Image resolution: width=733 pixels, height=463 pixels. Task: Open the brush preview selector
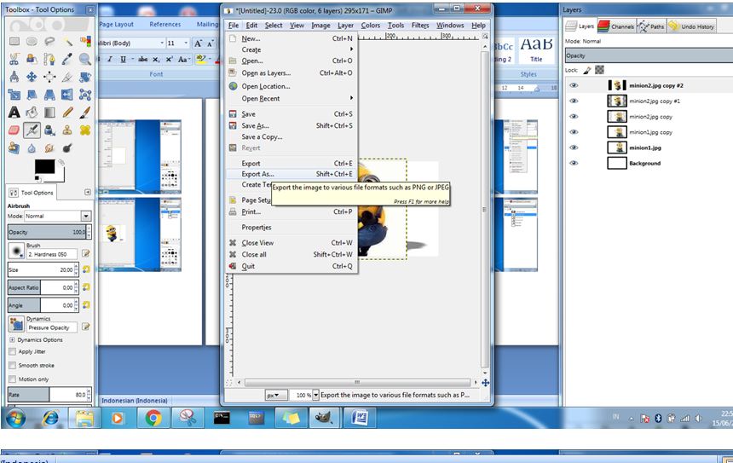16,251
